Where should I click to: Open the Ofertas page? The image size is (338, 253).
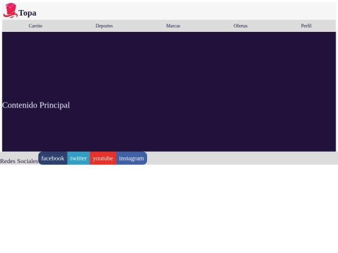click(240, 26)
